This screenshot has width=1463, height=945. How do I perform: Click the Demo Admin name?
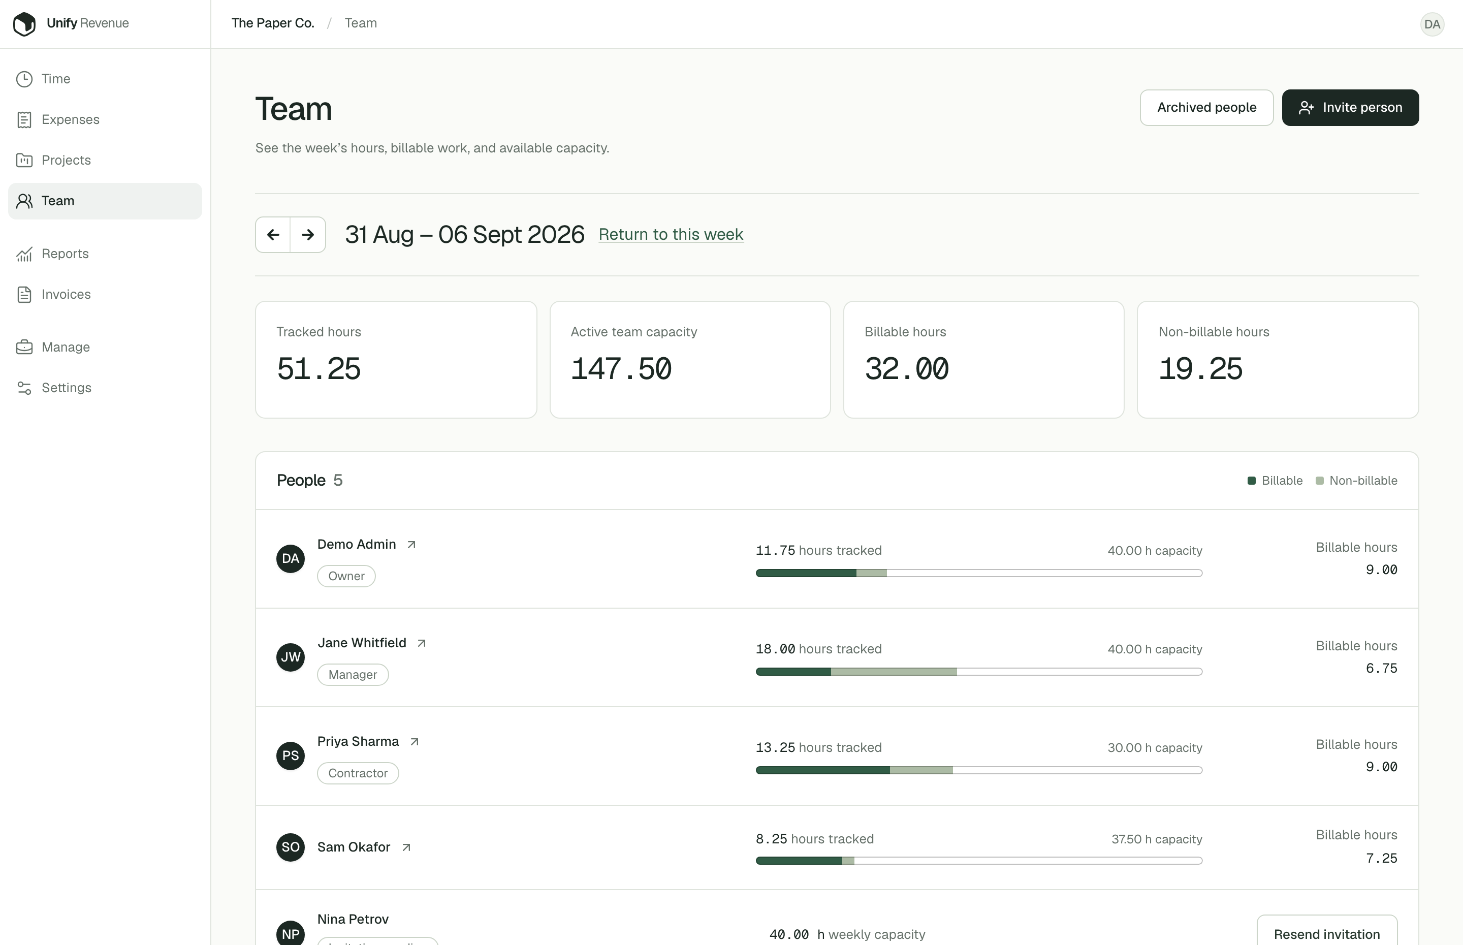click(x=357, y=545)
